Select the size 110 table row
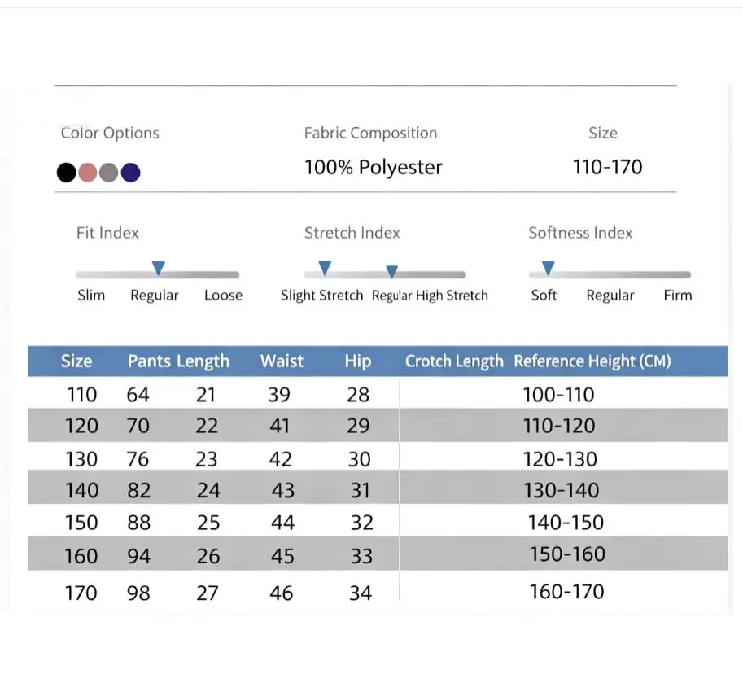Viewport: 743px width, 683px height. point(378,393)
